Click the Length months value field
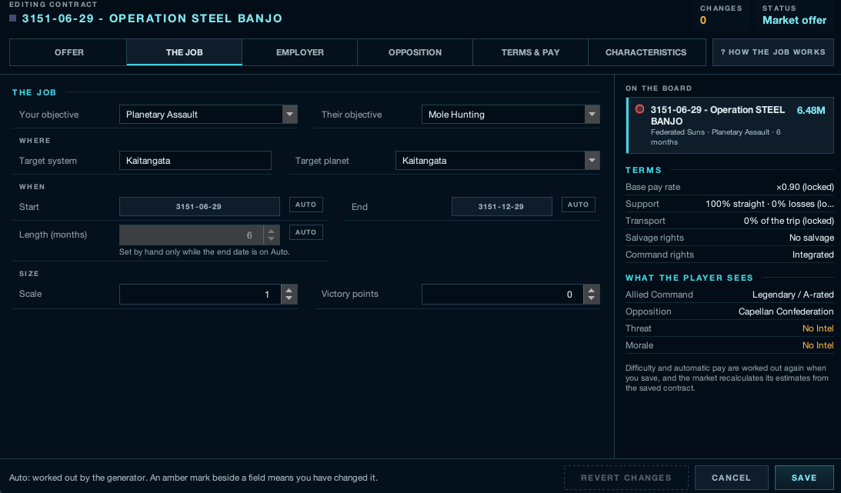The image size is (841, 493). (192, 235)
